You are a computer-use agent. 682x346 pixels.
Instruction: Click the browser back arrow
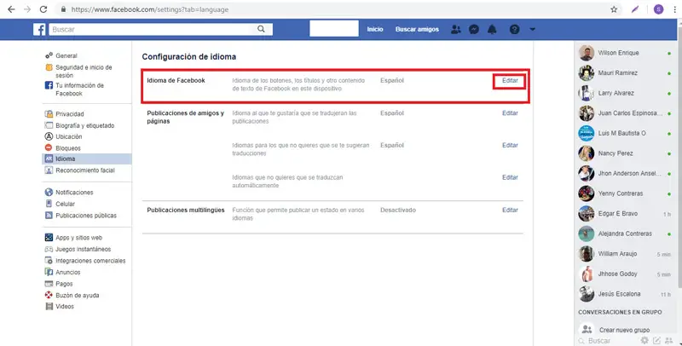(11, 9)
